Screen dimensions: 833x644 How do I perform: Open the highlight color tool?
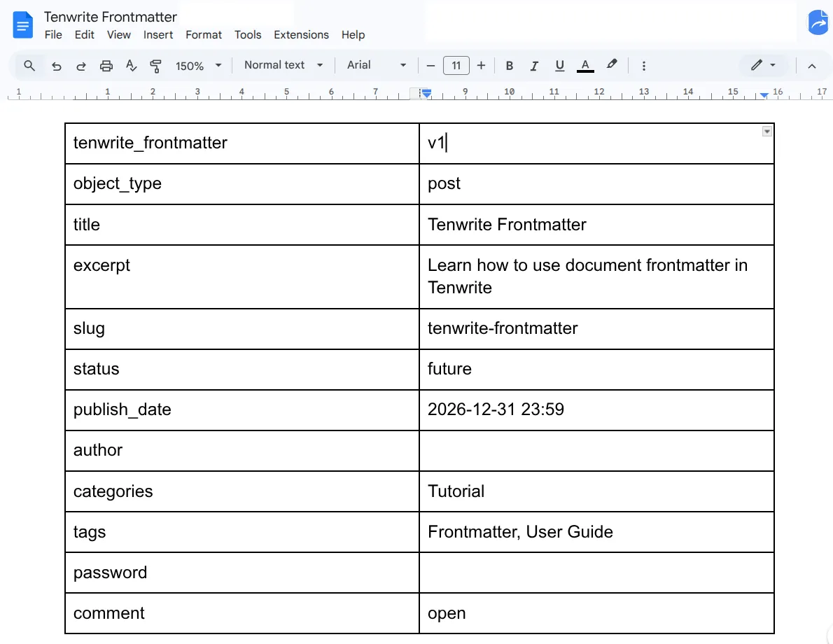tap(611, 65)
